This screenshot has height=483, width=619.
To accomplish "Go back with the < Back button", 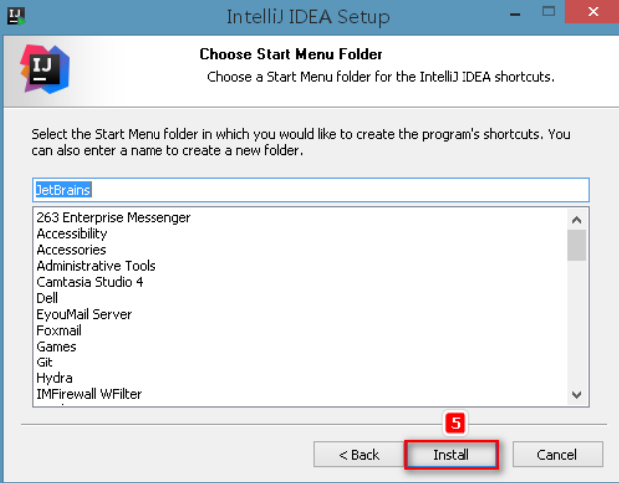I will pos(359,454).
